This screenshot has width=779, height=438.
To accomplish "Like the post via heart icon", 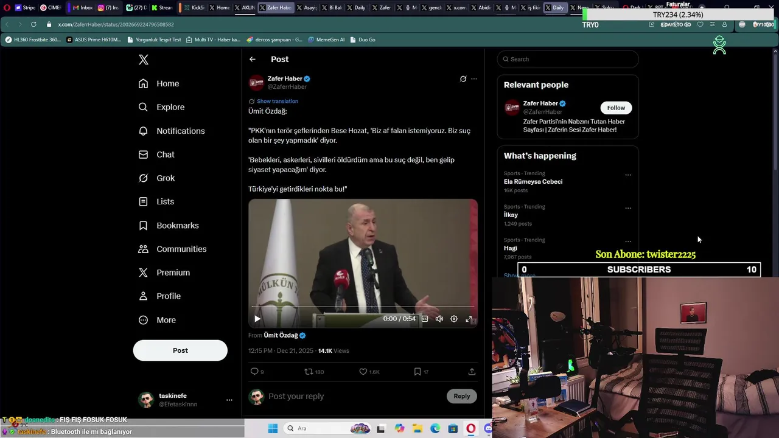I will pos(369,372).
